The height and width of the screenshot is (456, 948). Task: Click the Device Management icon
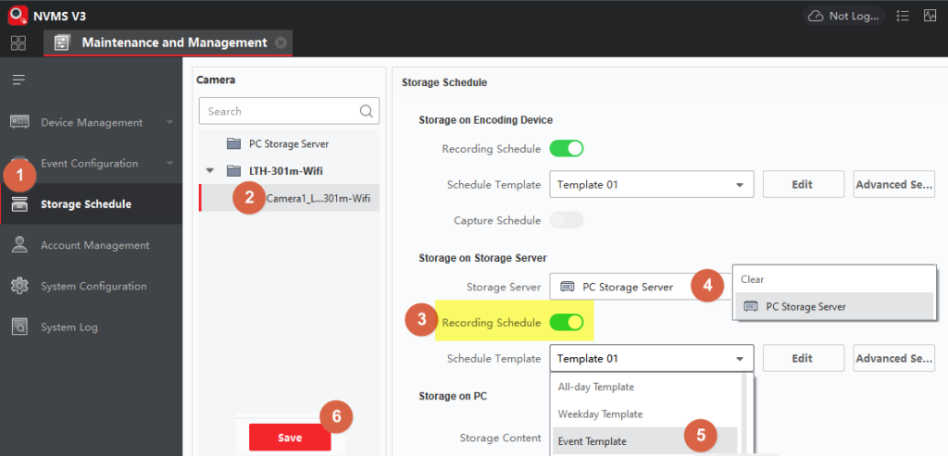[x=20, y=122]
